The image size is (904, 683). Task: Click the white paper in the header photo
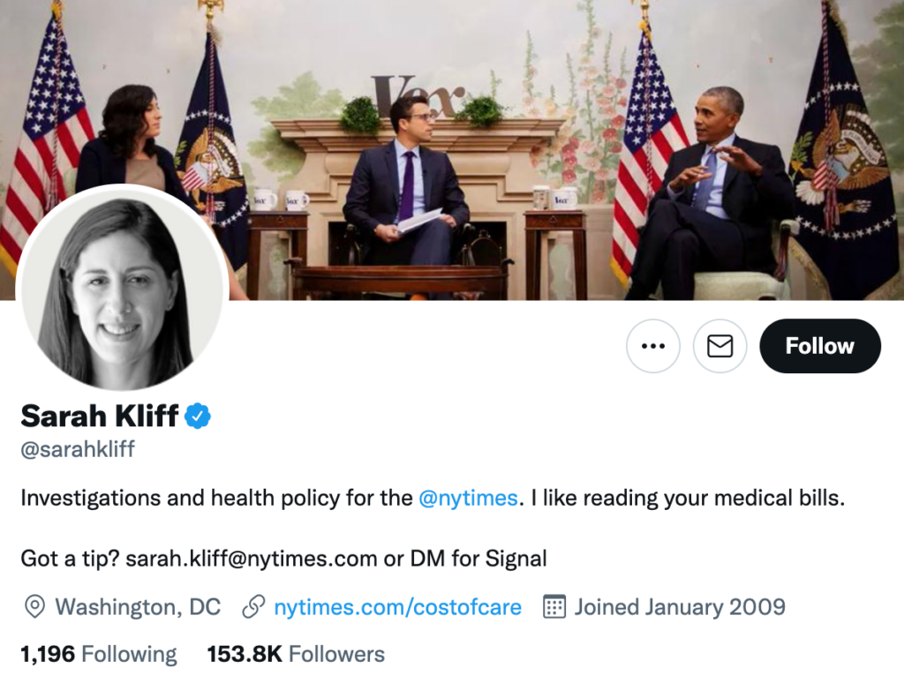(x=418, y=221)
